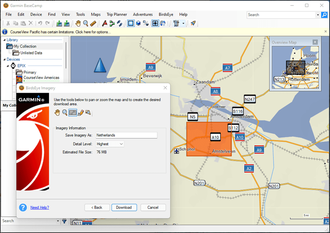Select the pan hand tool in BirdsEye dialog
Screen dimensions: 330x233
[57, 113]
